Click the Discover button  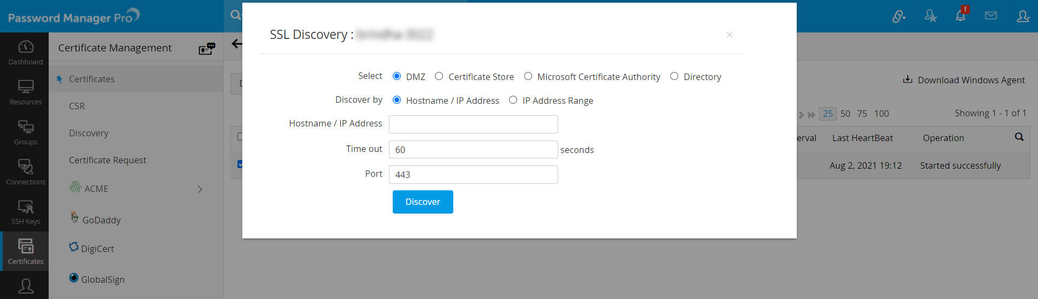pos(423,202)
